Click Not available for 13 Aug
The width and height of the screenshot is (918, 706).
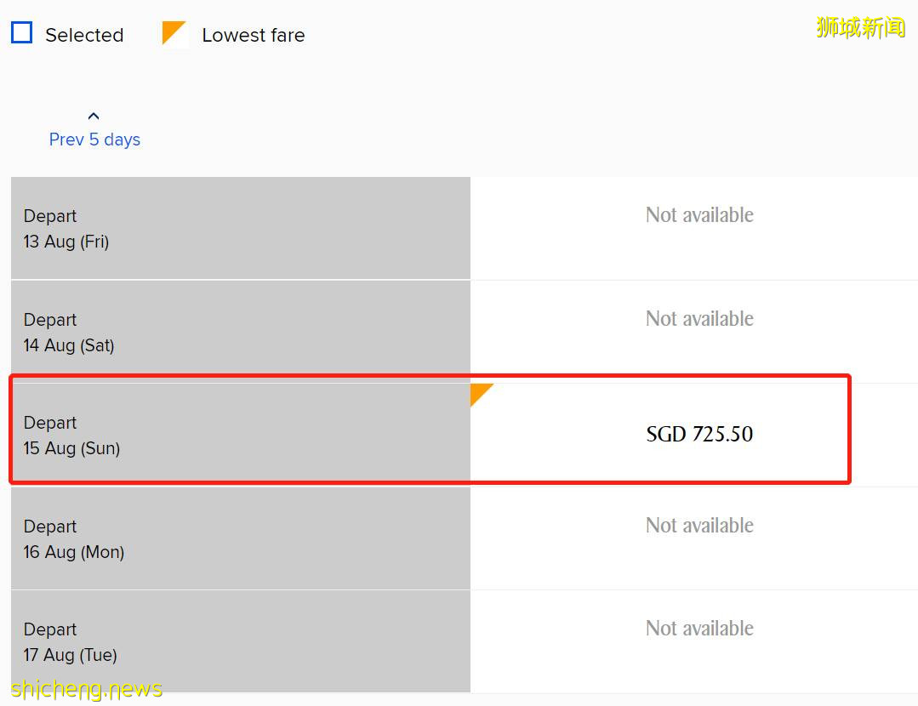pos(699,215)
